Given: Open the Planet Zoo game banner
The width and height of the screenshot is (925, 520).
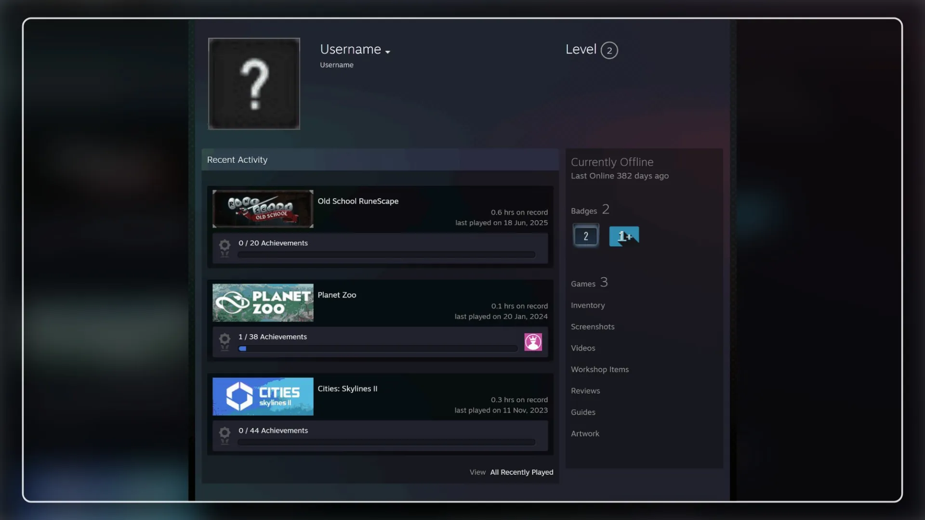Looking at the screenshot, I should pyautogui.click(x=263, y=302).
